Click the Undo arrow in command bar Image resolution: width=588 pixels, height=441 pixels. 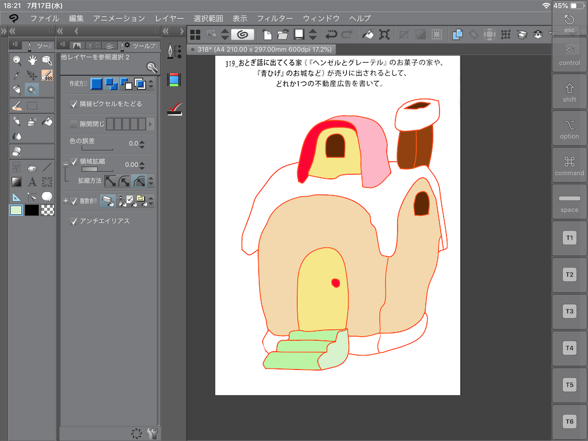click(x=331, y=34)
